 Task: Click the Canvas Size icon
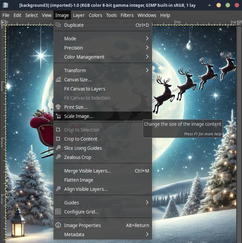(58, 80)
